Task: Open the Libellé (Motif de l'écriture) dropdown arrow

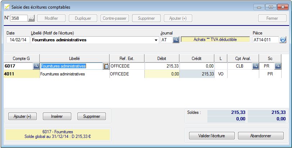Action: [x=156, y=40]
